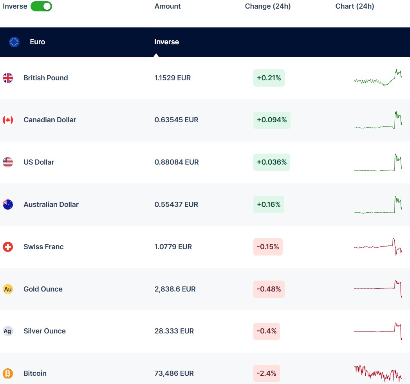Open the British Pound currency link
410x384 pixels.
45,78
